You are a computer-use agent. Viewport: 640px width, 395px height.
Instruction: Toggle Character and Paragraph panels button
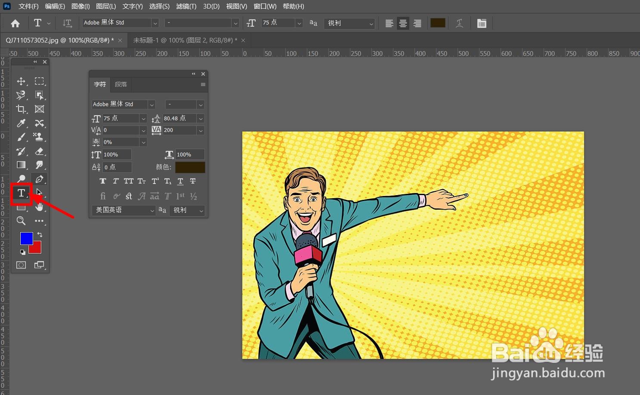coord(482,23)
